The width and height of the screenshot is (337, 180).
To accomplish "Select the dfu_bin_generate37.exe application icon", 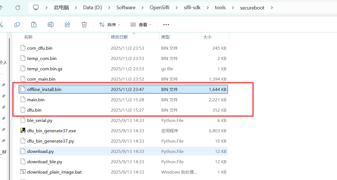I will (23, 131).
